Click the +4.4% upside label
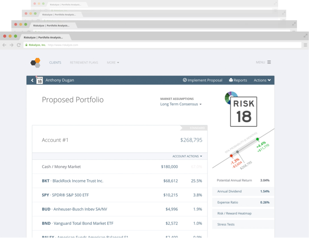Screen dimensions: 309x238 (x=261, y=145)
